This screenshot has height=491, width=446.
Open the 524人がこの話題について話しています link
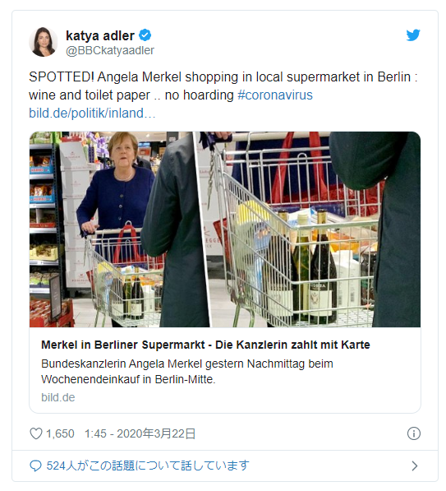click(x=148, y=466)
